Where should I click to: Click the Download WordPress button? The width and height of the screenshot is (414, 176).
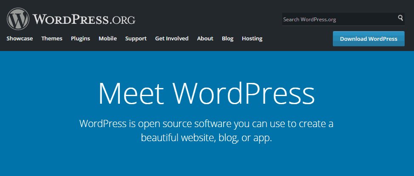(369, 39)
